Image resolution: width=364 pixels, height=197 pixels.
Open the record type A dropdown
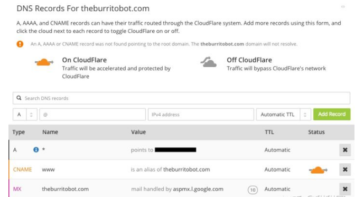pyautogui.click(x=25, y=115)
